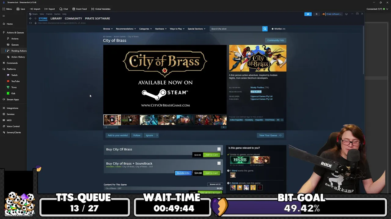The height and width of the screenshot is (219, 391).
Task: Open Commands in Streamer.bot sidebar
Action: coord(12,63)
